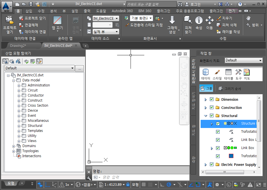Expand the Topologies node
This screenshot has height=190, width=267.
(x=13, y=151)
